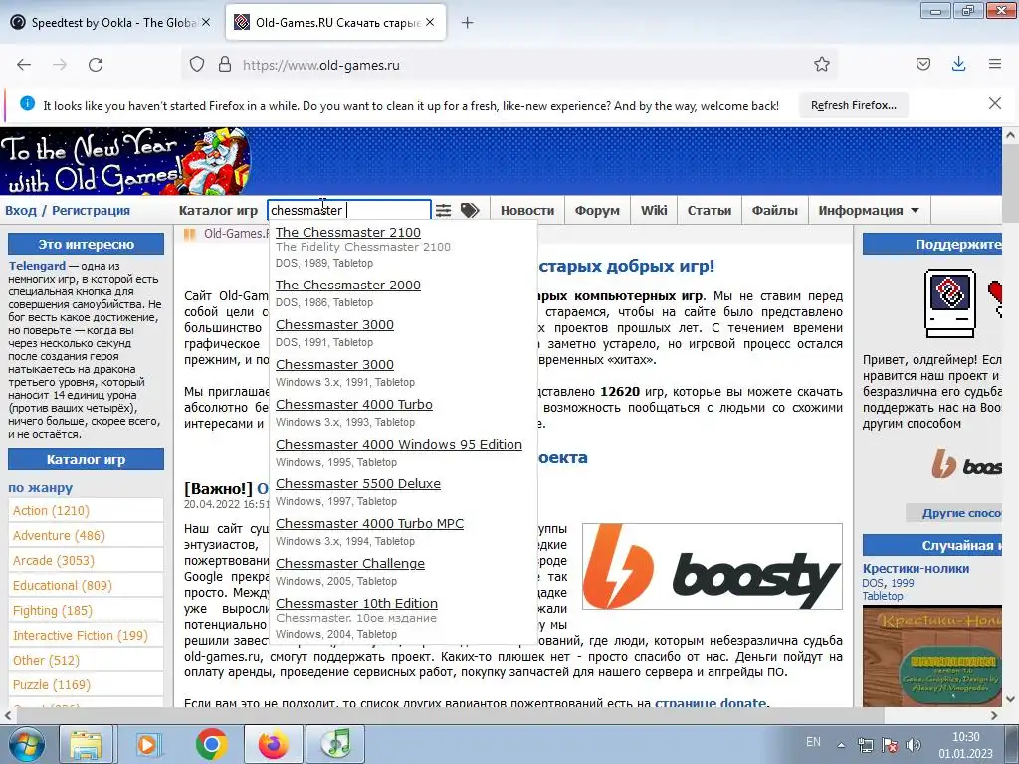Open music app taskbar icon
This screenshot has height=764, width=1019.
click(x=335, y=744)
